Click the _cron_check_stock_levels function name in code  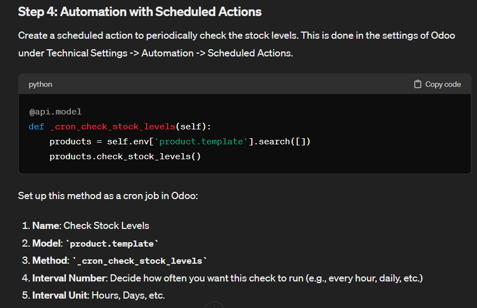113,127
